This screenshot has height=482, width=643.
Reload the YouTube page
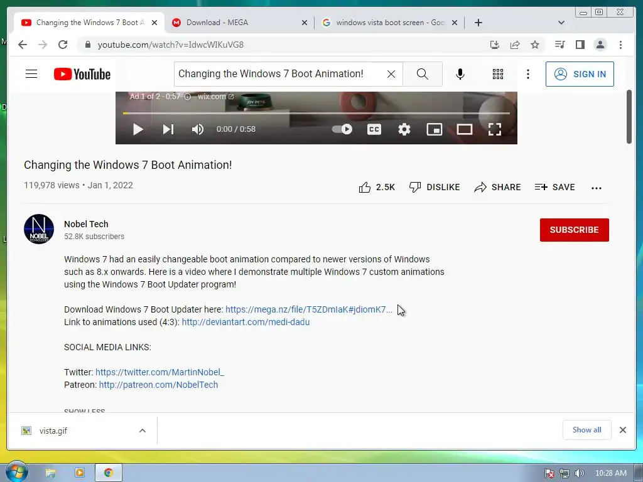63,45
